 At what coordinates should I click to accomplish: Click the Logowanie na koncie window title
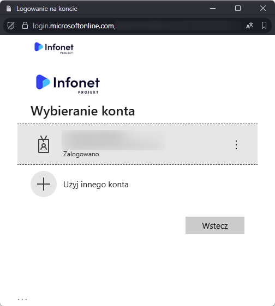click(47, 9)
